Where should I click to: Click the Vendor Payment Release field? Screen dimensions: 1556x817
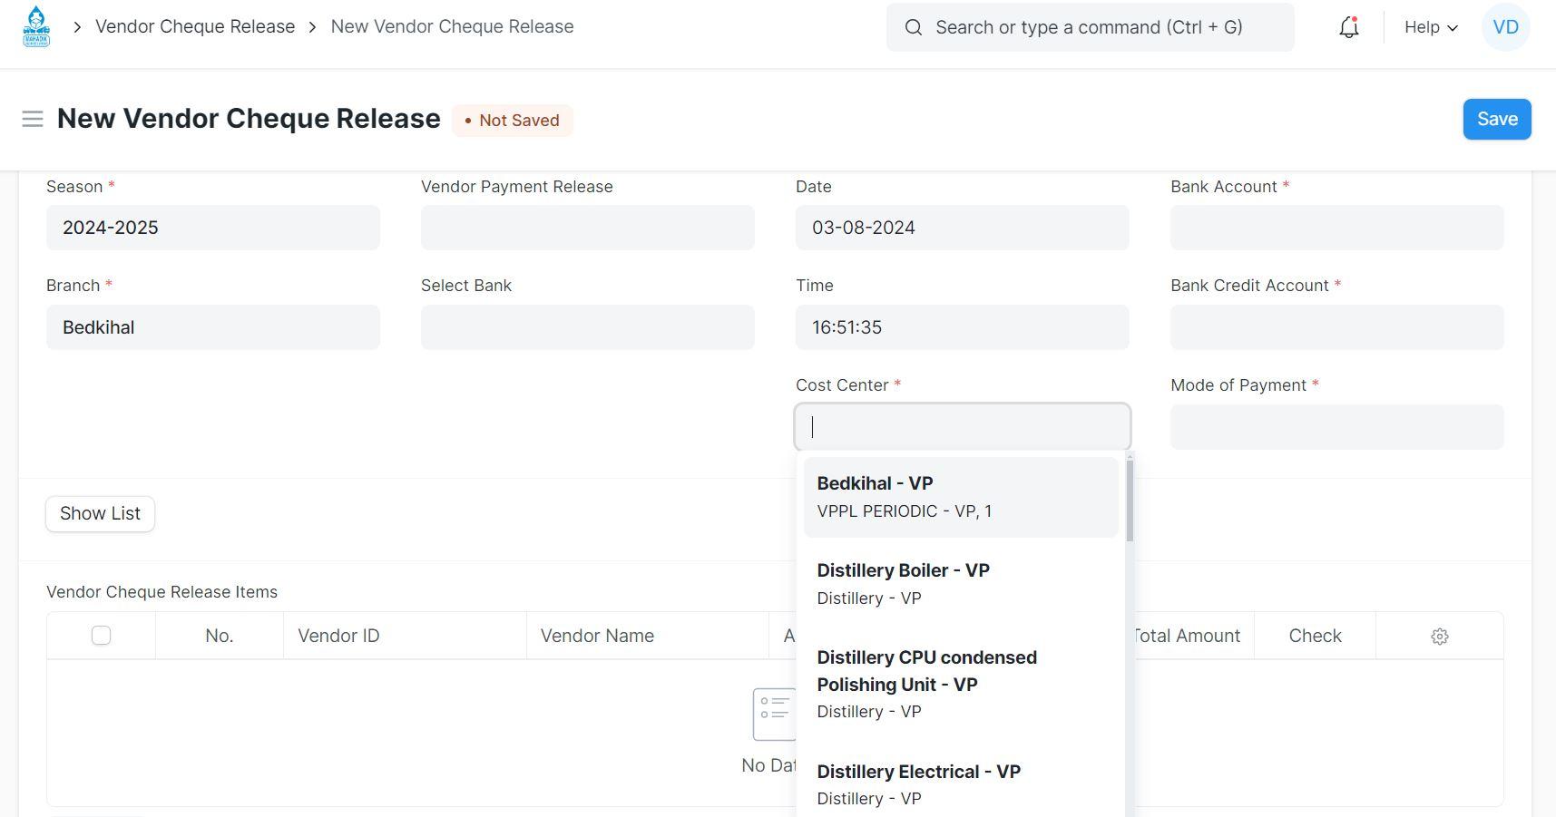587,228
